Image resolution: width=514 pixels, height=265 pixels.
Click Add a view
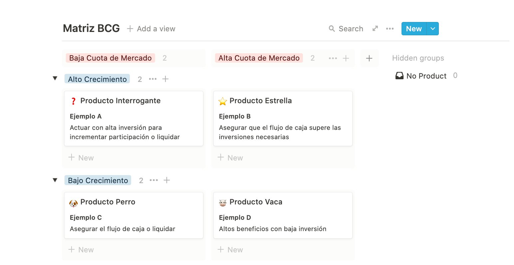pos(151,29)
